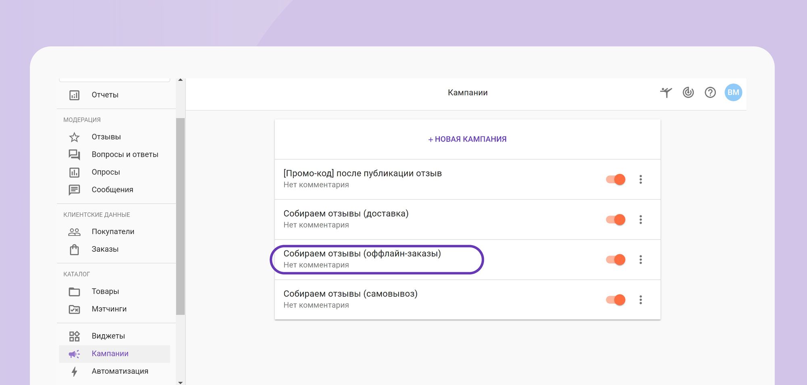Open three-dot menu for Промо-код campaign
807x385 pixels.
coord(640,179)
